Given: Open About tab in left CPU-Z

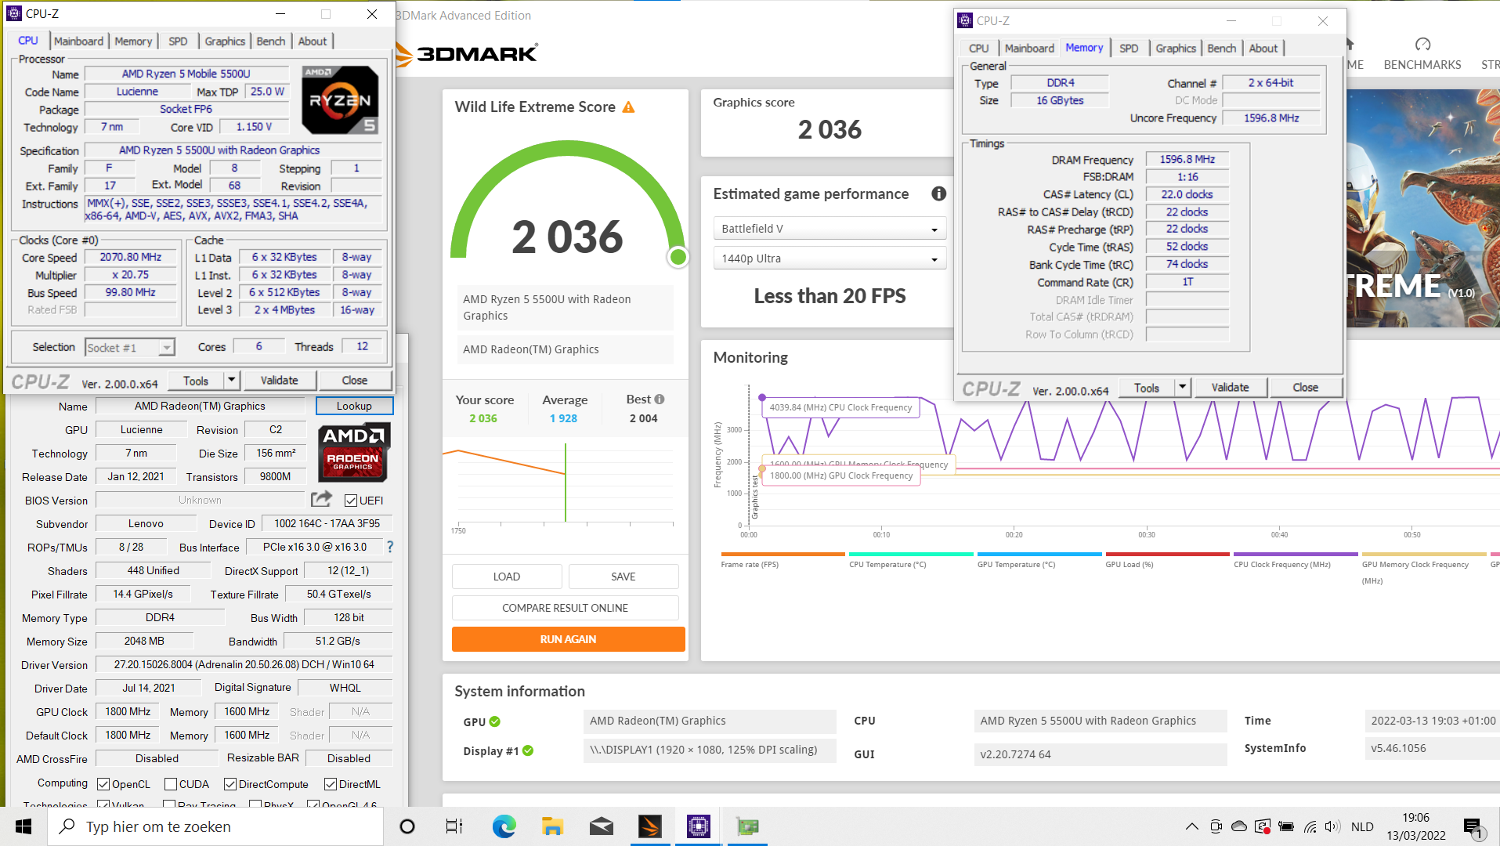Looking at the screenshot, I should [313, 41].
